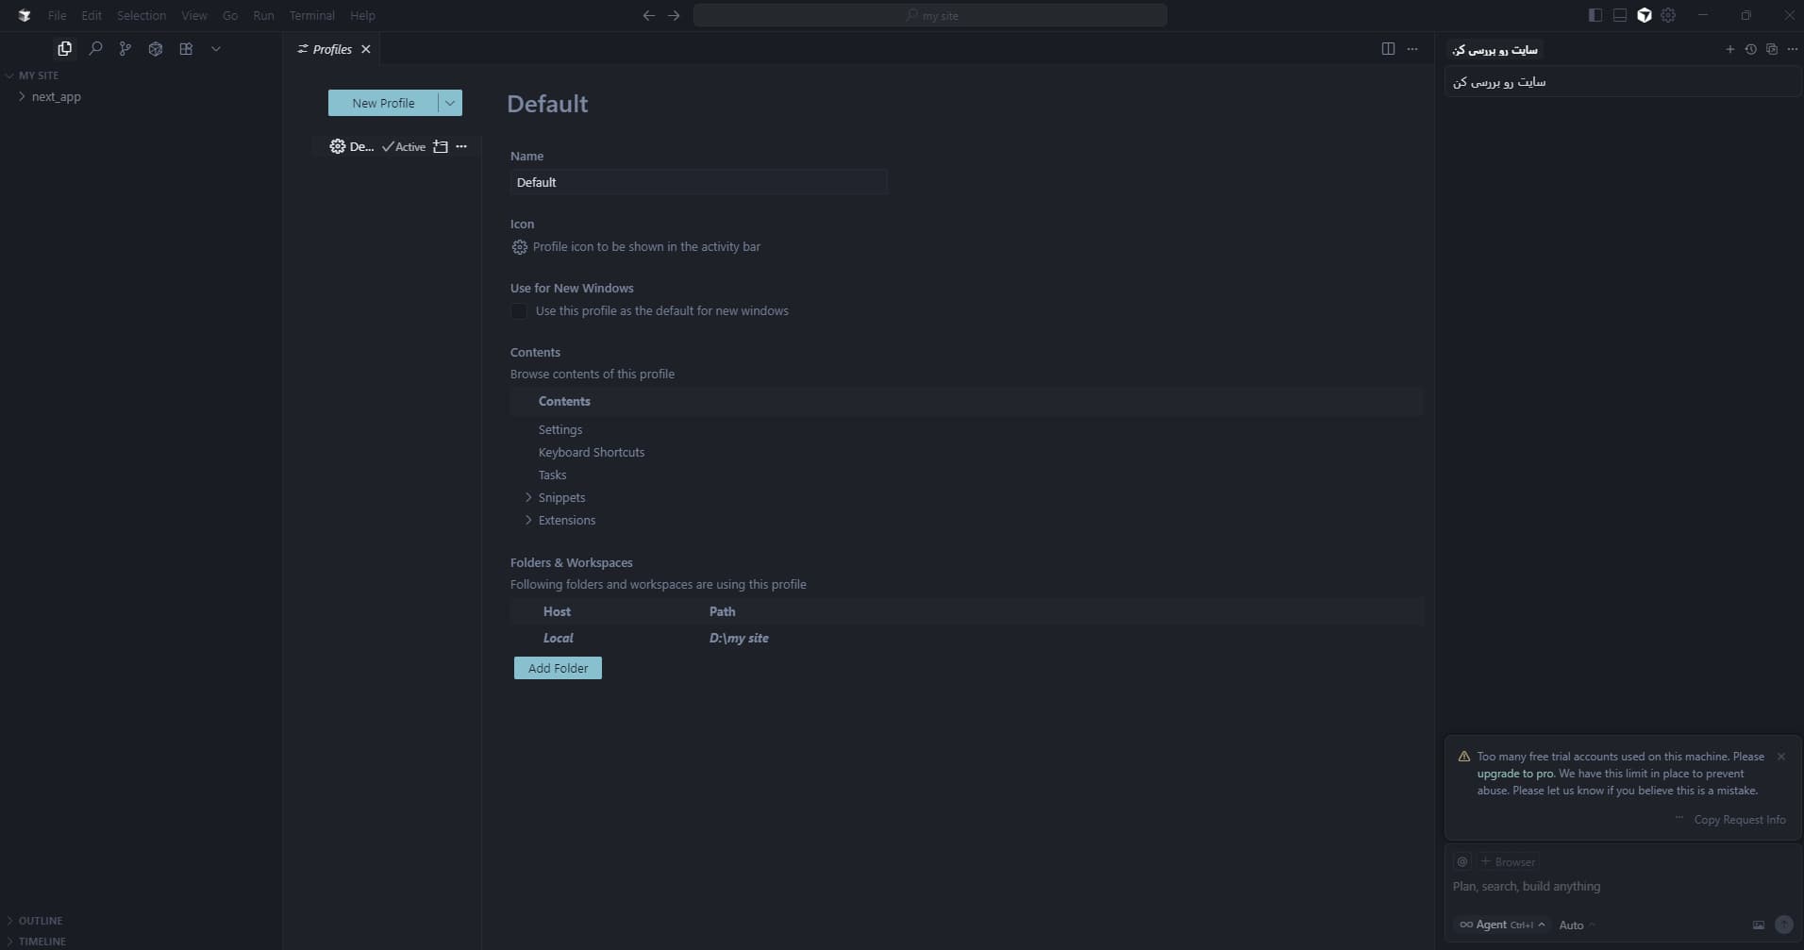Open the Search view in sidebar

click(95, 49)
